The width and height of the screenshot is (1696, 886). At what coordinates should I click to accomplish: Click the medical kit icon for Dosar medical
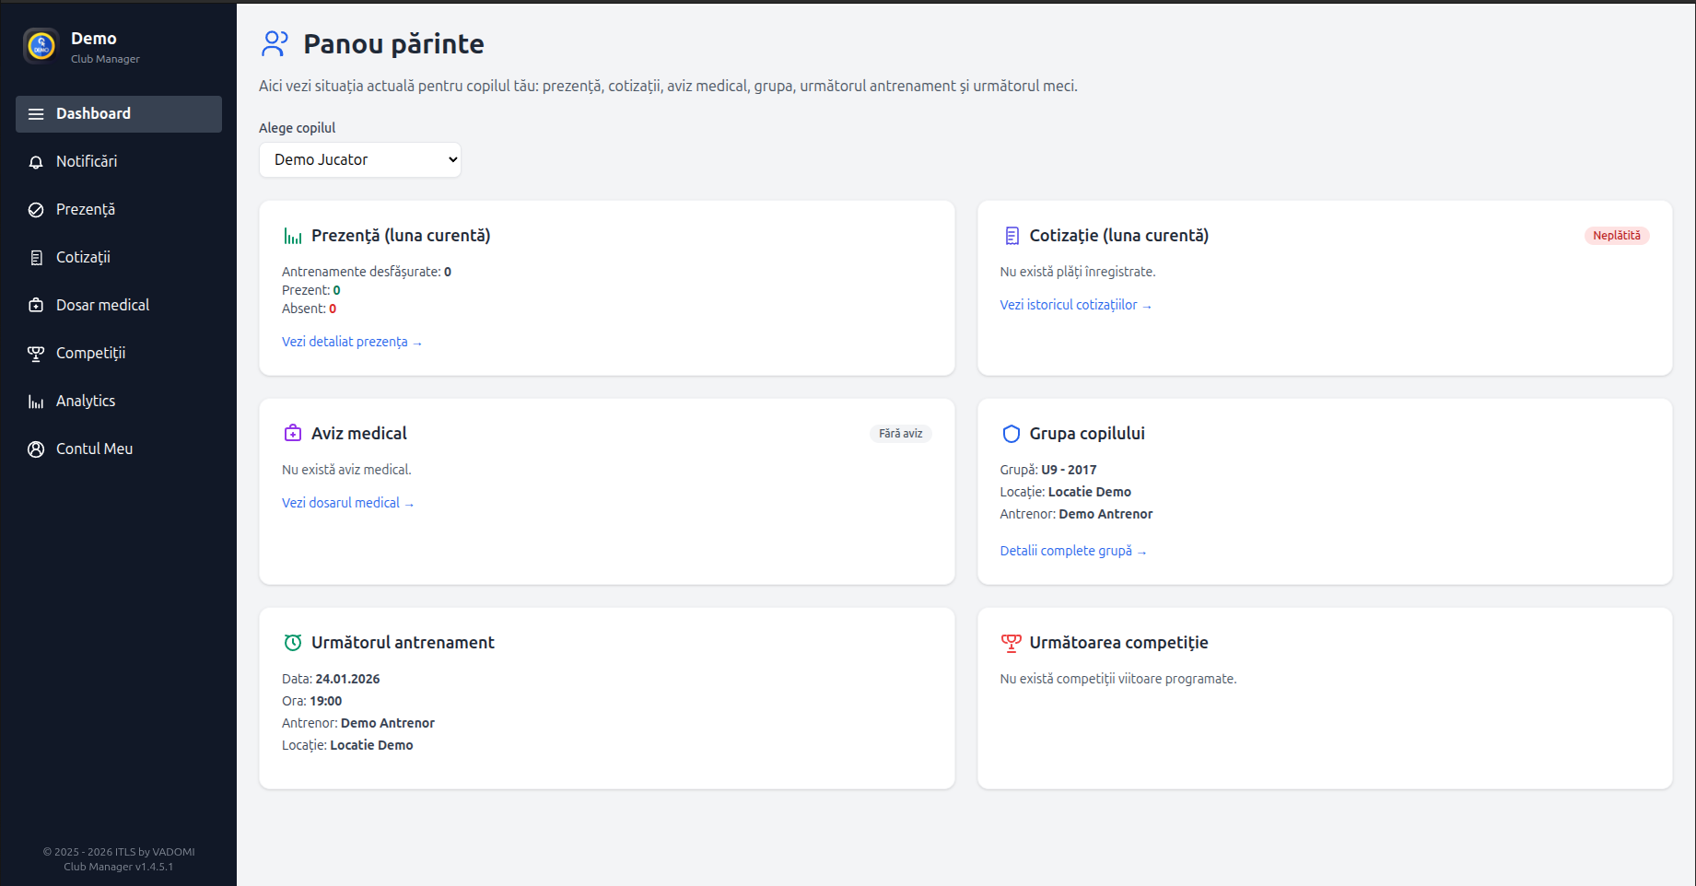36,306
